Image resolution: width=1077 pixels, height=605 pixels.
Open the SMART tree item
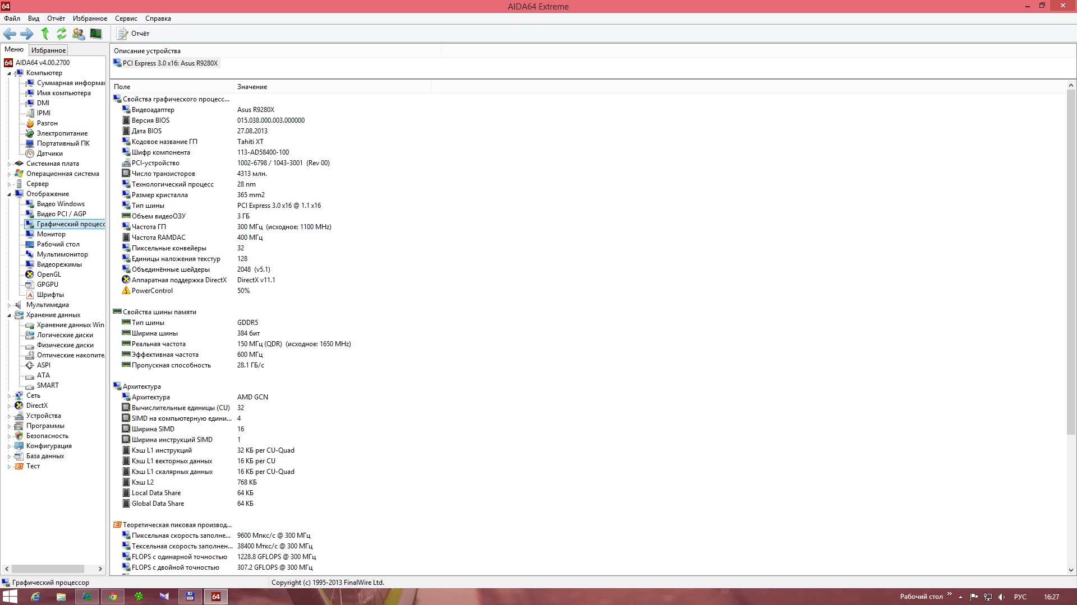pos(48,385)
